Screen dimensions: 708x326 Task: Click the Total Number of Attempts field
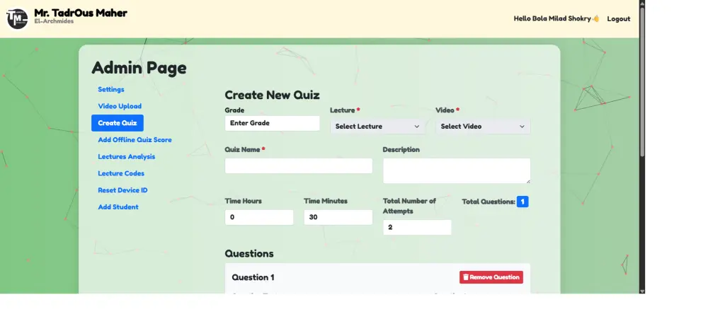click(x=417, y=228)
